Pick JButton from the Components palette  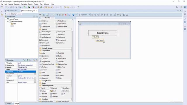coord(59,56)
